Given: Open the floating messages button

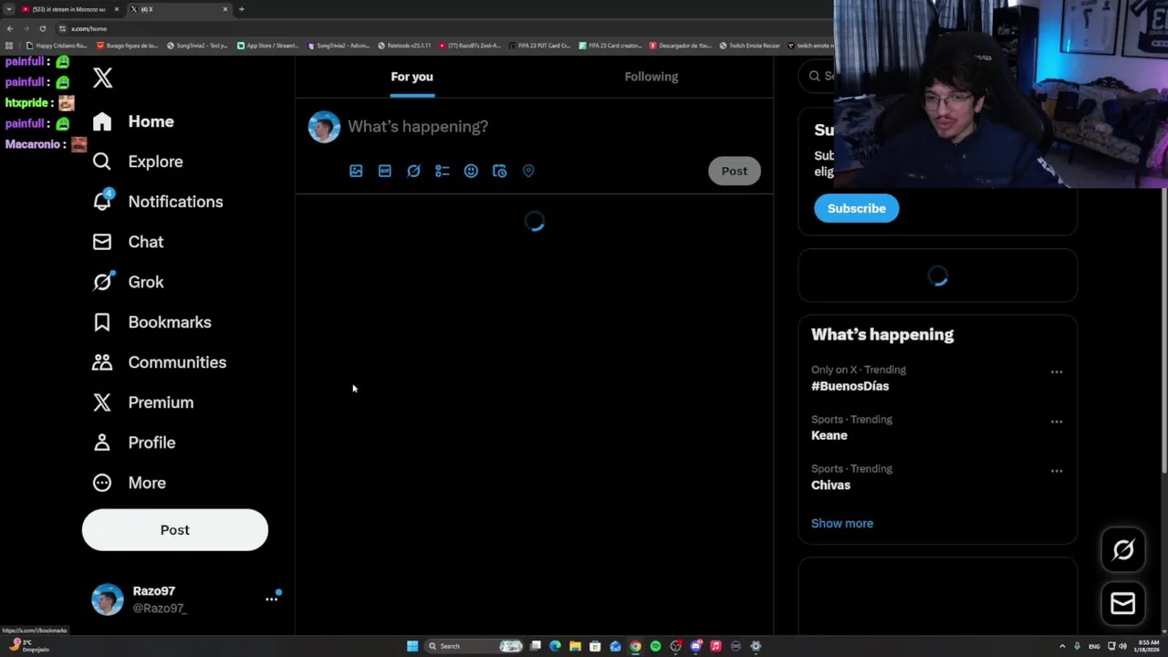Looking at the screenshot, I should point(1123,603).
